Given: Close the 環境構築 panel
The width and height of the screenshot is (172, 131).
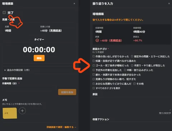Looking at the screenshot, I should (74, 4).
